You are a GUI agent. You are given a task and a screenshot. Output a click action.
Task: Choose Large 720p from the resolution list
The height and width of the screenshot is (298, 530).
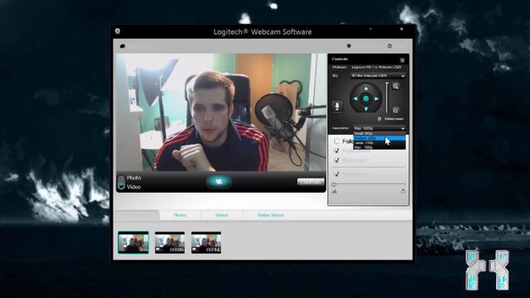pos(379,143)
